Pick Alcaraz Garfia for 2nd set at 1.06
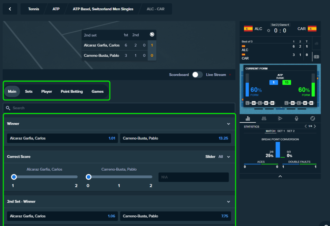The width and height of the screenshot is (330, 226). point(62,216)
